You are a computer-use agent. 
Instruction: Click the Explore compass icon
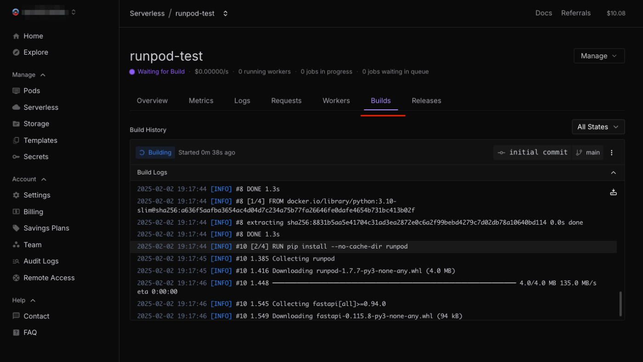pyautogui.click(x=16, y=52)
